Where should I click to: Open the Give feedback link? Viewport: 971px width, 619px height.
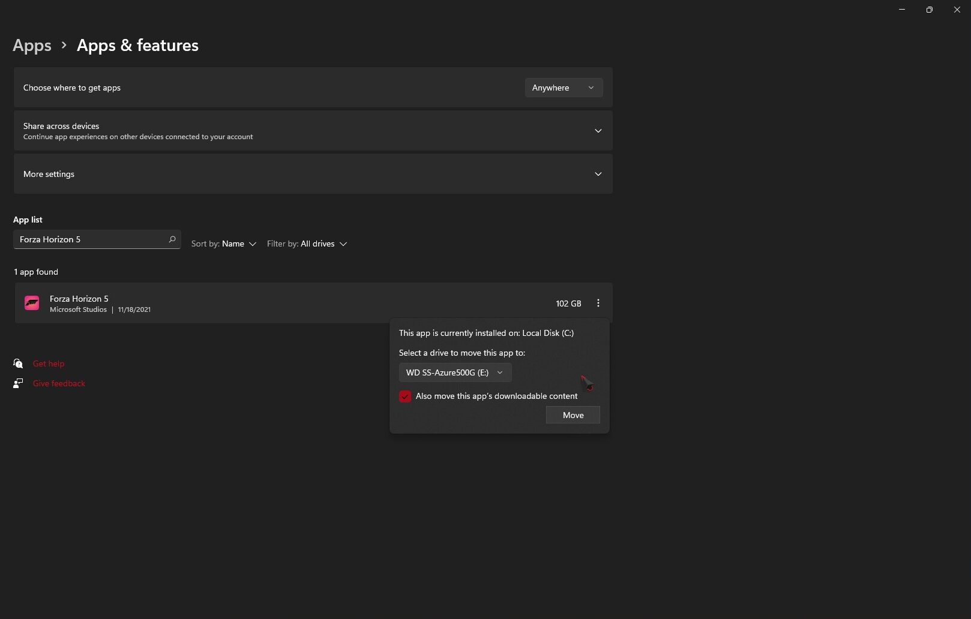tap(59, 383)
